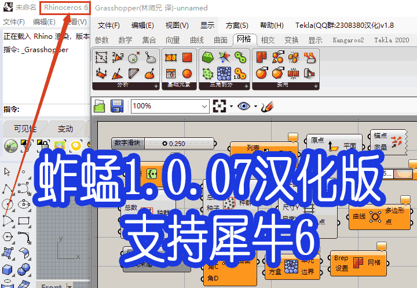Select the 原点 平面 component on canvas
The width and height of the screenshot is (417, 288).
pyautogui.click(x=335, y=144)
